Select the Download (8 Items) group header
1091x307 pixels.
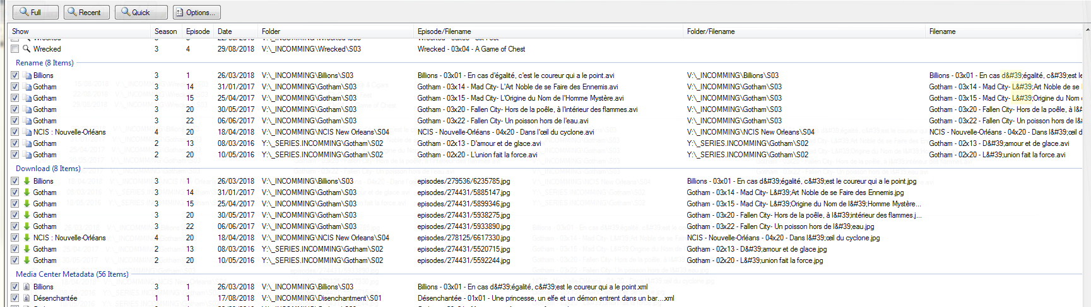(x=48, y=169)
